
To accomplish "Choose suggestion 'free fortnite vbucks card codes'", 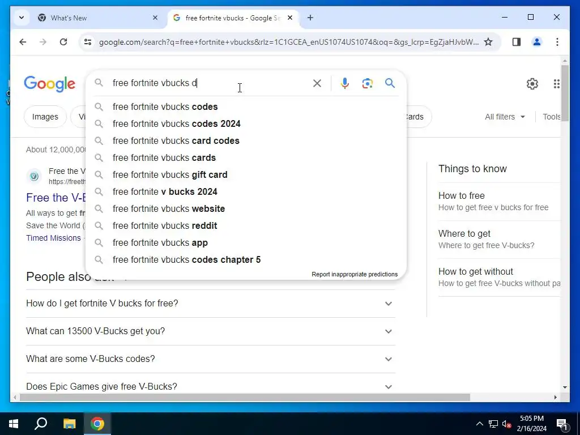I will pos(246,141).
